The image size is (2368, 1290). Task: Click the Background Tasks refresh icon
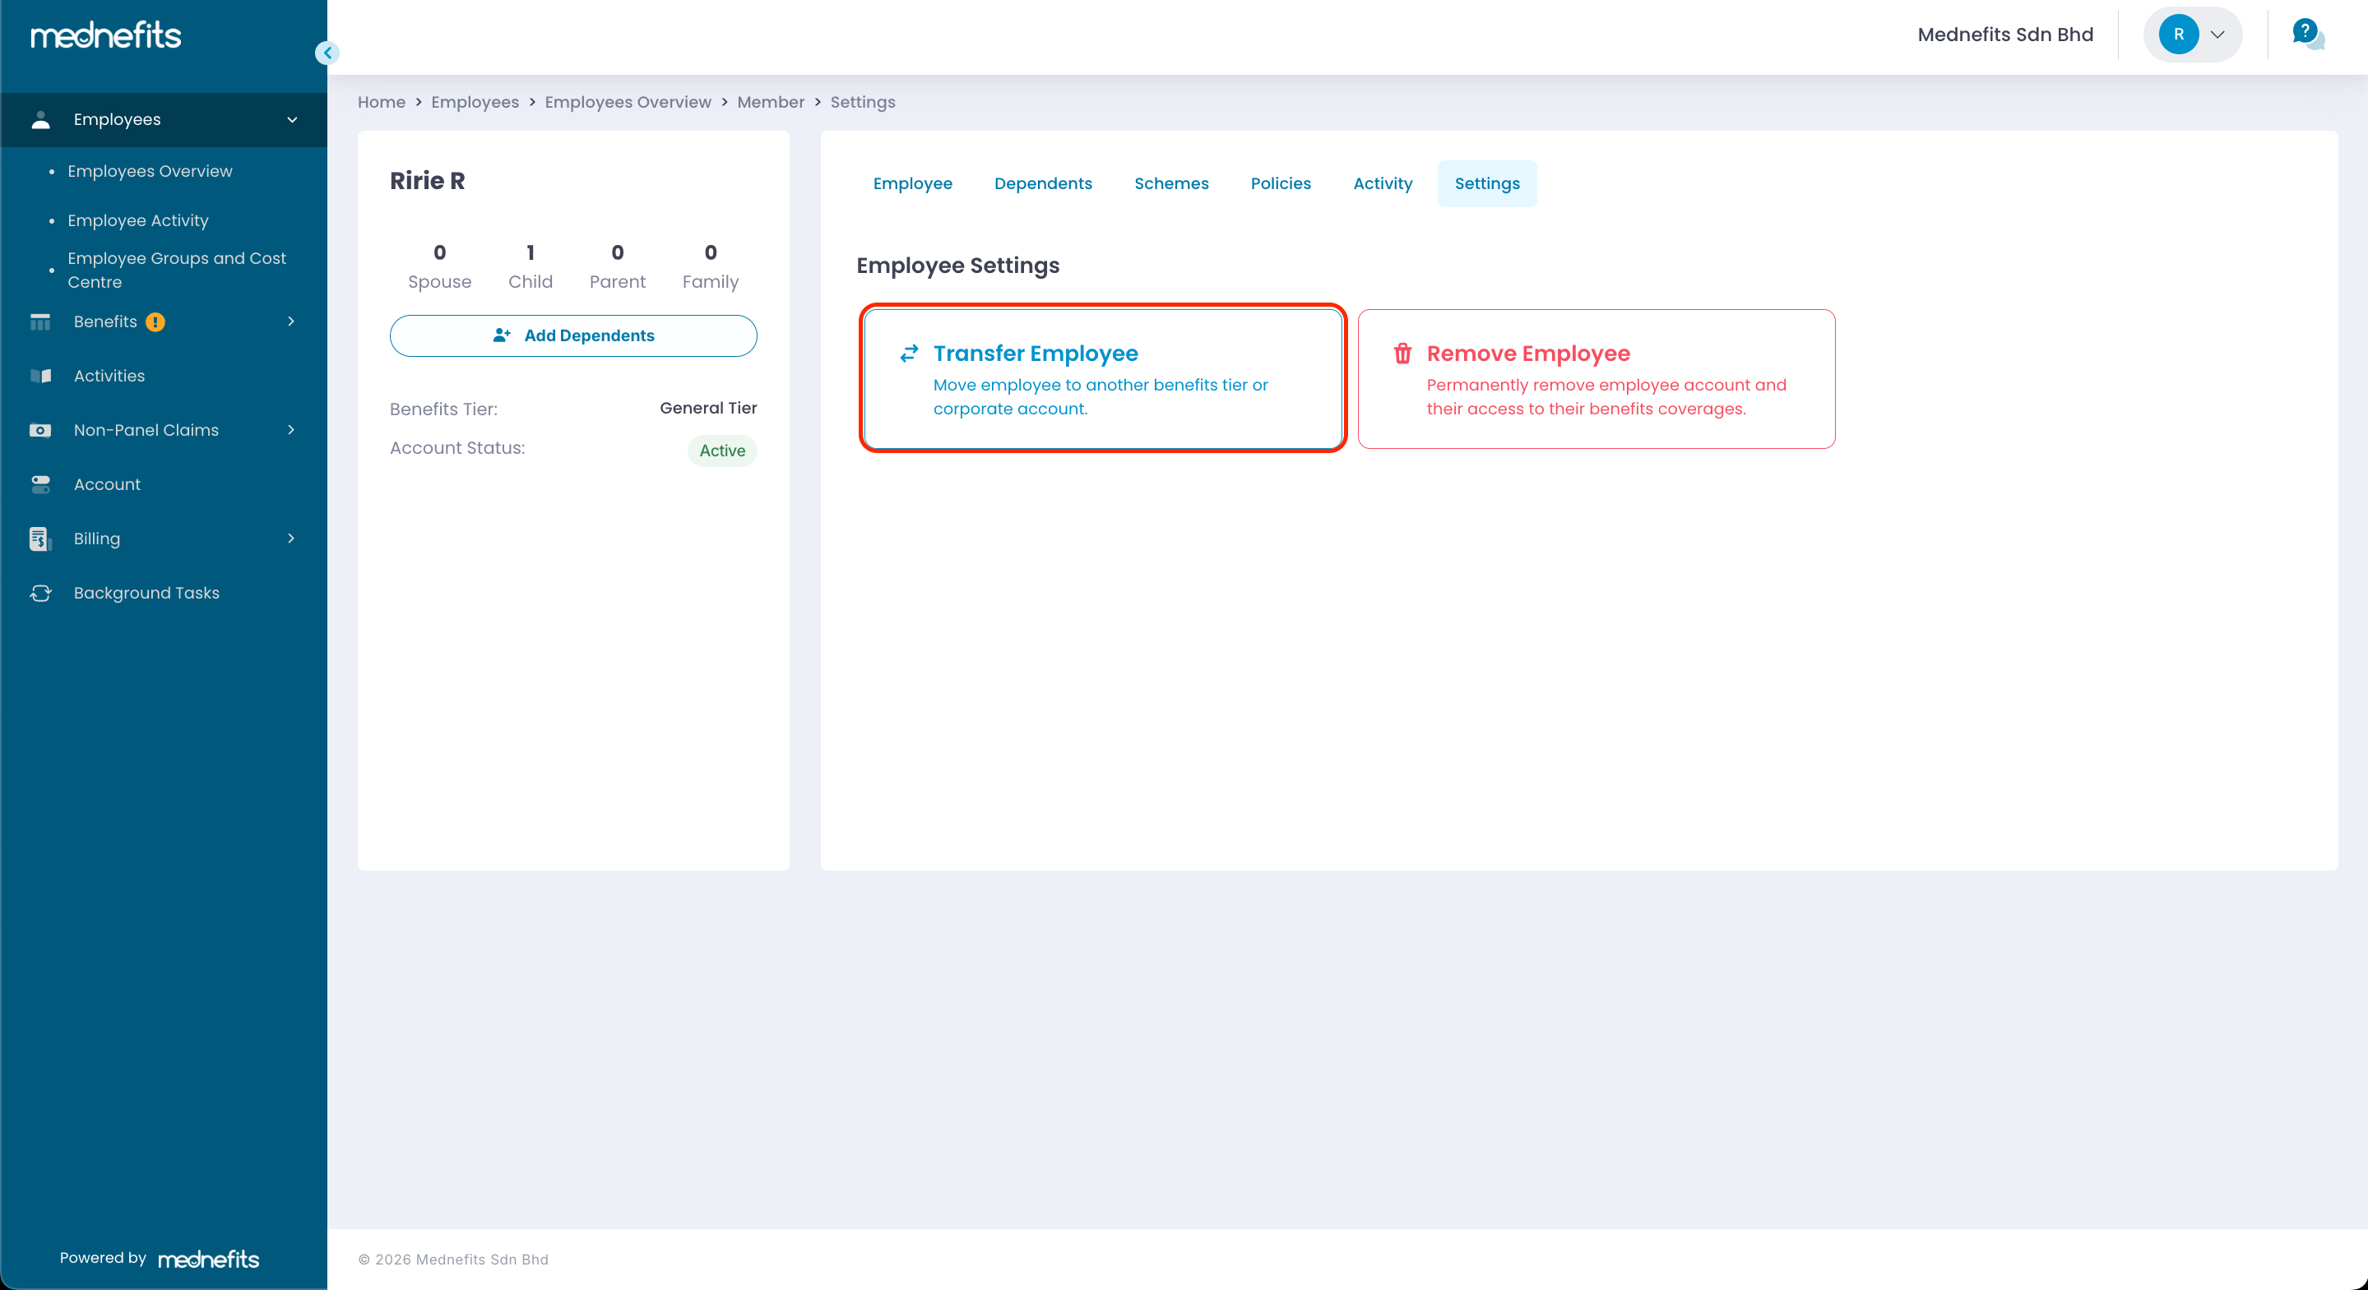click(40, 593)
